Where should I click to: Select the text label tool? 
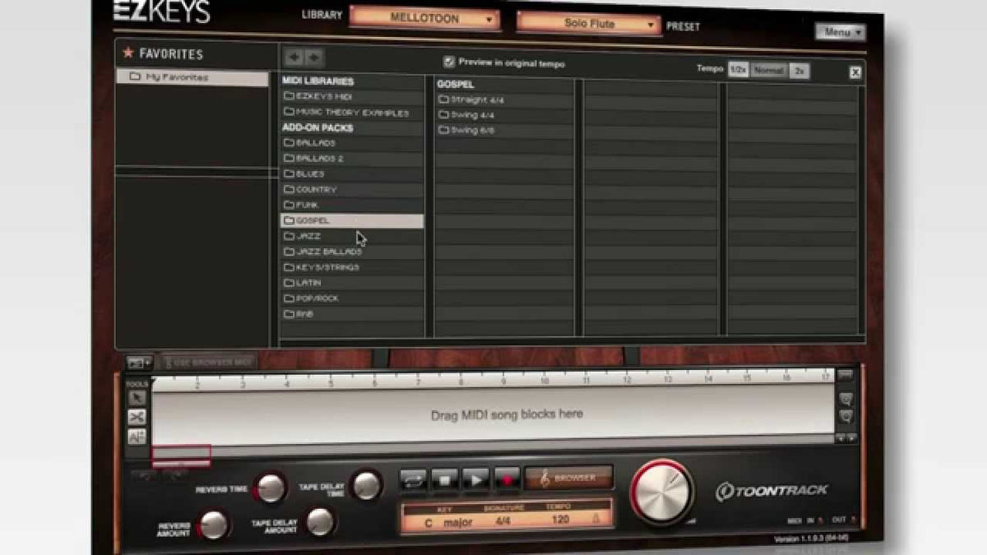(137, 437)
